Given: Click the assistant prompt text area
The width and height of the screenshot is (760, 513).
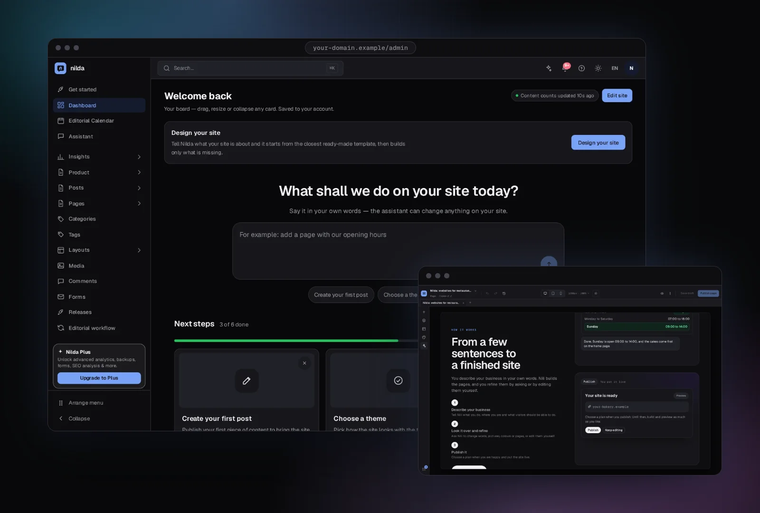Looking at the screenshot, I should click(398, 251).
